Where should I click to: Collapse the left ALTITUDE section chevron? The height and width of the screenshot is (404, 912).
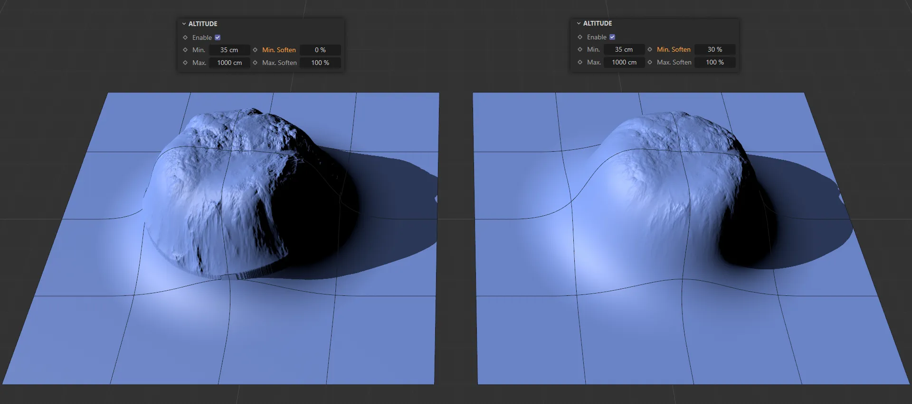184,24
